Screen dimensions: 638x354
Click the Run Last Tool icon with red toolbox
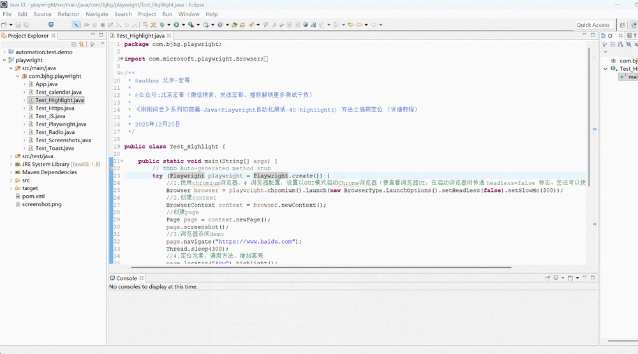190,25
